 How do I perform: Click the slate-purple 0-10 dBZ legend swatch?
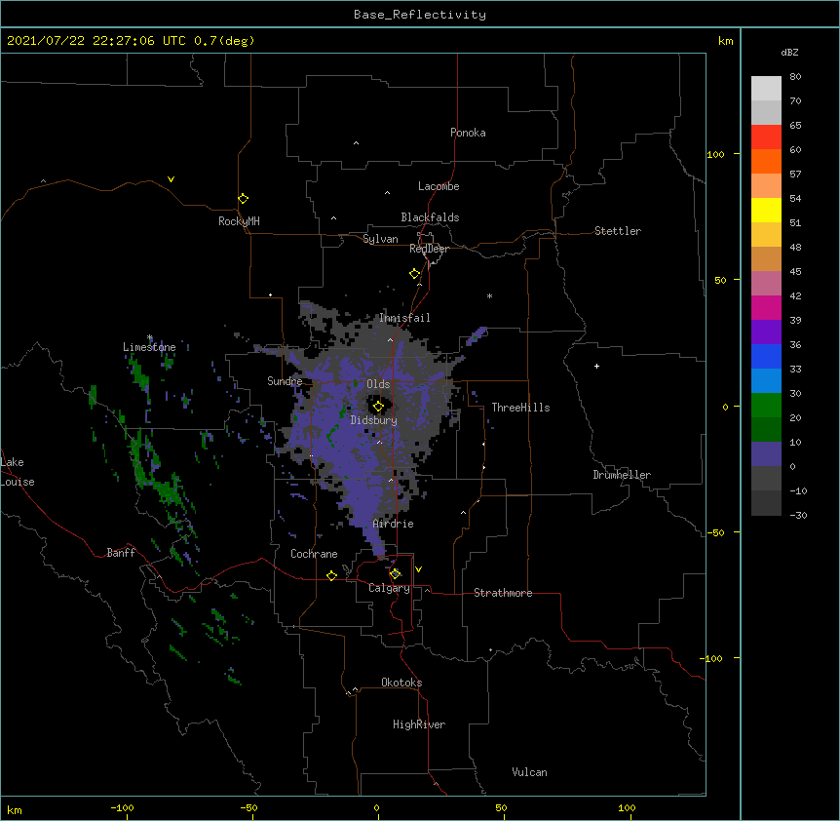coord(766,454)
